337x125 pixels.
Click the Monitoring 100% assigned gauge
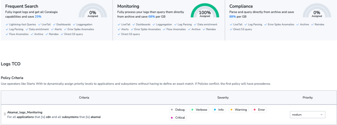click(x=205, y=11)
